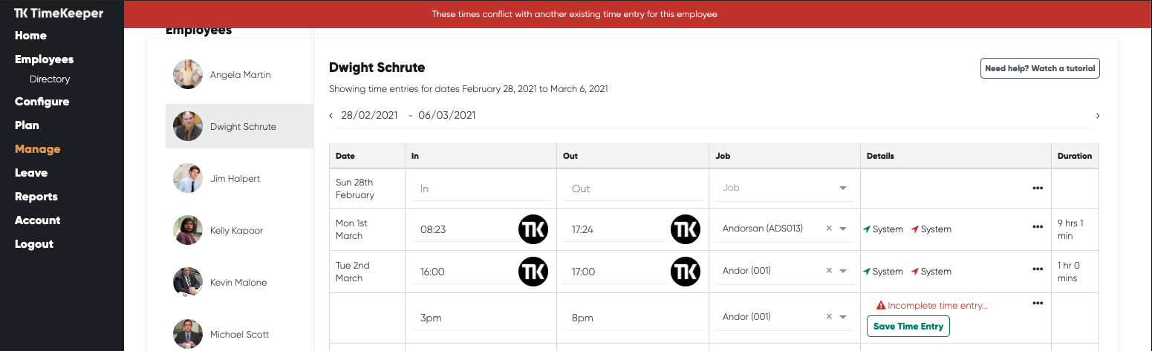The width and height of the screenshot is (1152, 351).
Task: Clear Andorsan (ADS013) job with the x icon
Action: coord(829,229)
